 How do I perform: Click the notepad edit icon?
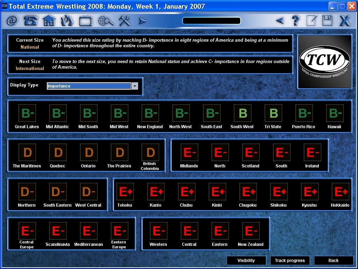click(x=311, y=21)
